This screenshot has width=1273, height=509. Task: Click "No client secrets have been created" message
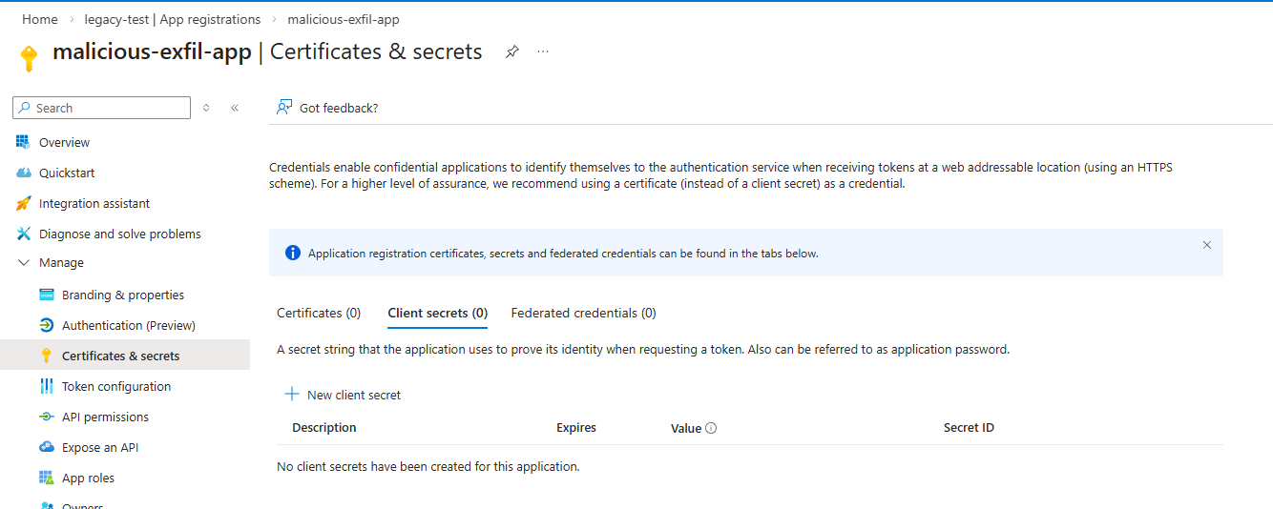coord(428,466)
